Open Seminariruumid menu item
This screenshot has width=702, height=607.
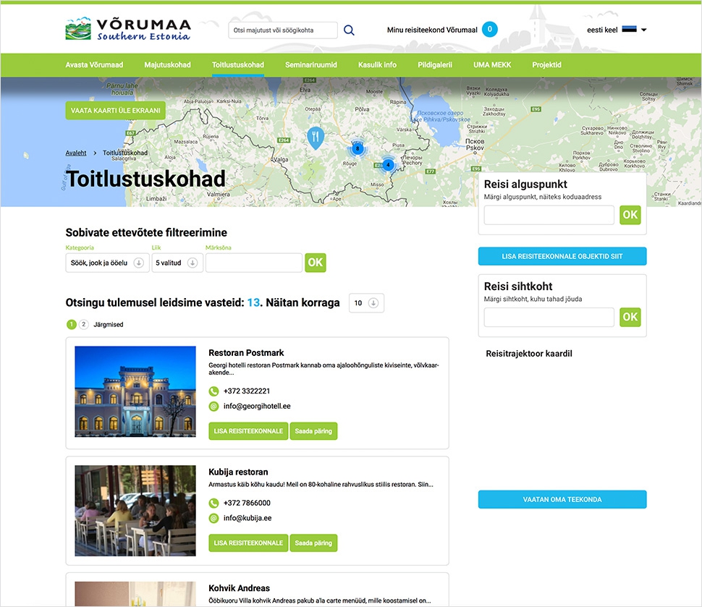pyautogui.click(x=311, y=65)
